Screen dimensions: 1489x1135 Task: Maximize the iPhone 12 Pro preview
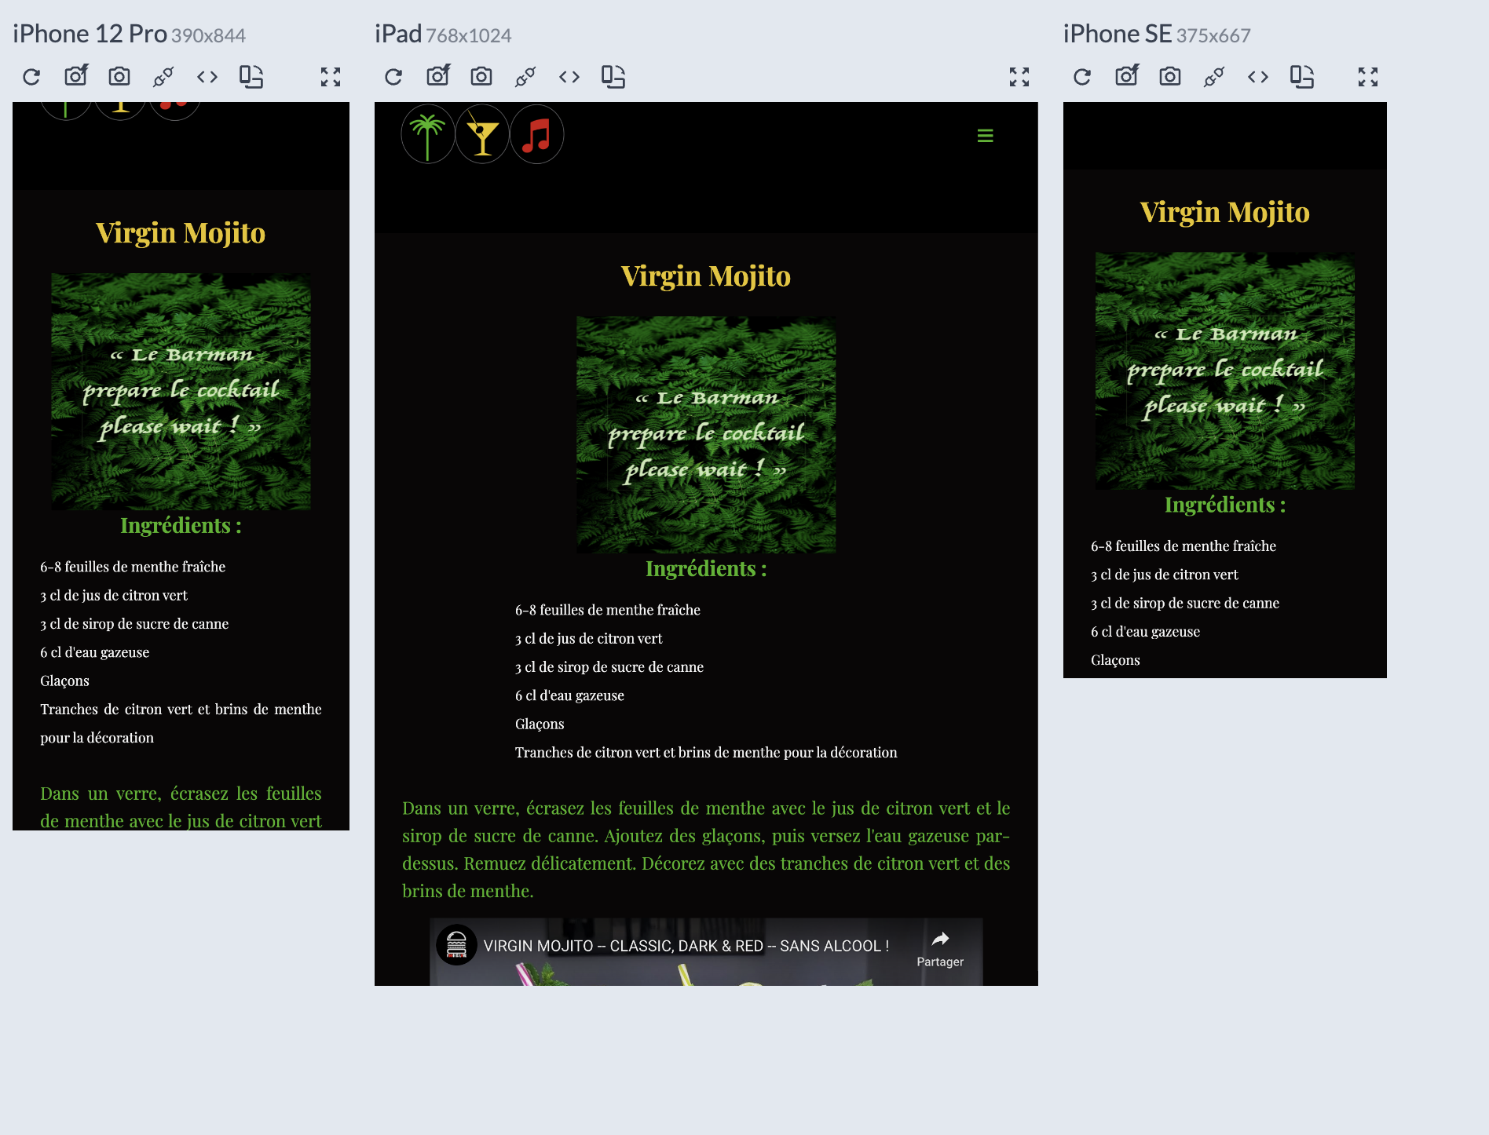click(x=331, y=77)
